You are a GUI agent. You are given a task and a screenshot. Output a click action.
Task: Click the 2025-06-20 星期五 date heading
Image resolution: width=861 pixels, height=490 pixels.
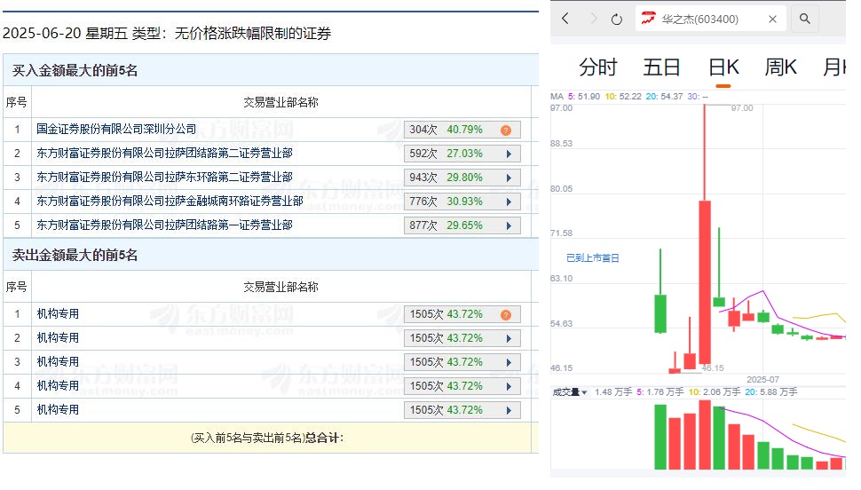point(167,34)
